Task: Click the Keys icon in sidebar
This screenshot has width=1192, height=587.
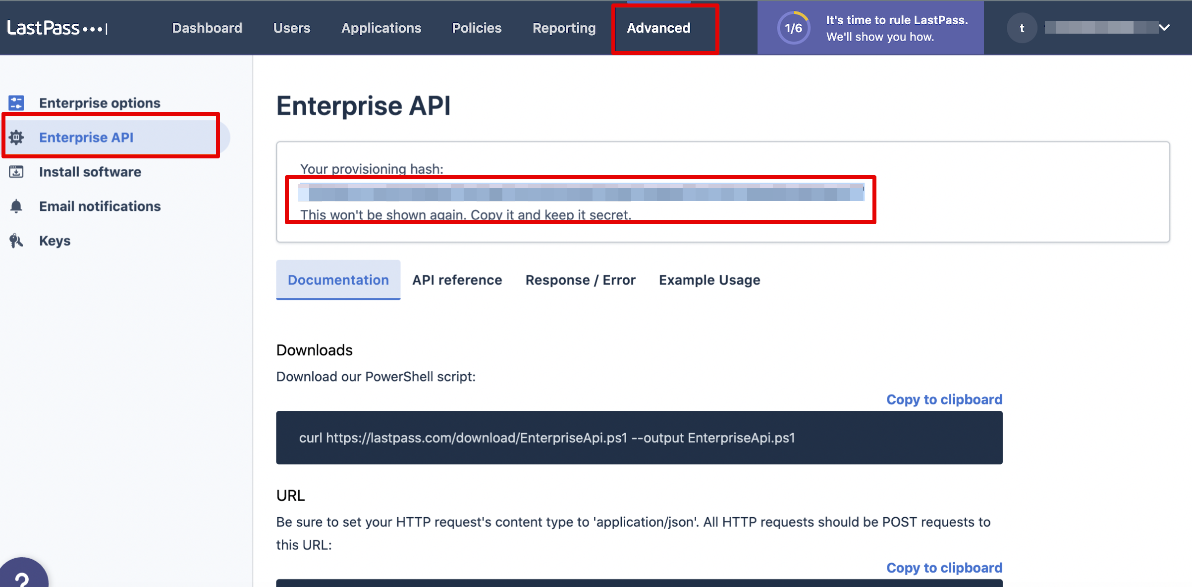Action: coord(16,241)
